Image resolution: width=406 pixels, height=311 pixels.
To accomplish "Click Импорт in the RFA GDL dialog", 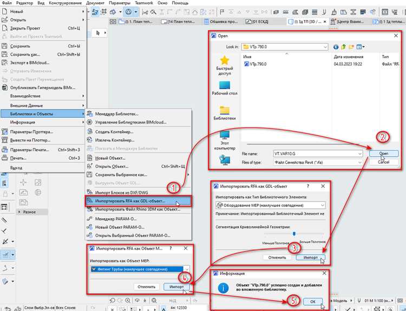I will (x=311, y=257).
